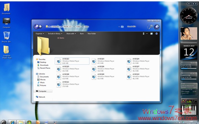Screen dimensions: 199x124
Task: Go back with the Explorer back arrow
Action: click(x=36, y=26)
